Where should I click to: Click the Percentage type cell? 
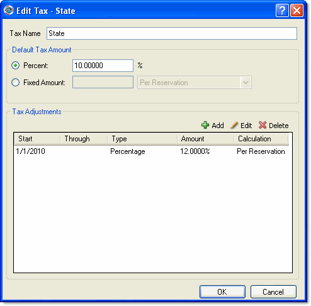click(128, 151)
